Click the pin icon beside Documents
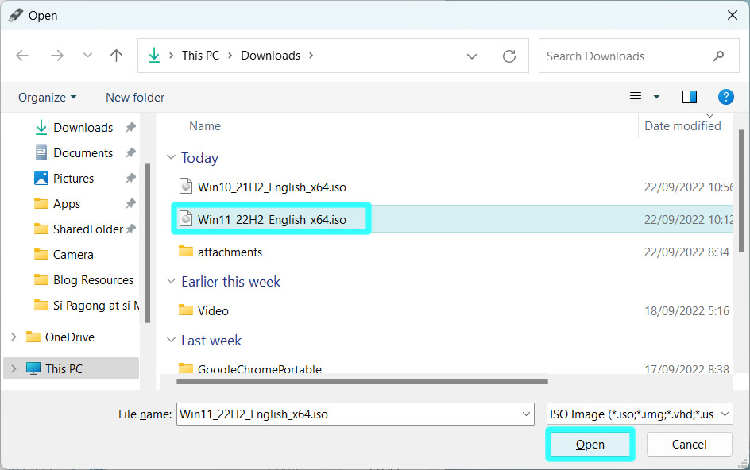 [130, 153]
